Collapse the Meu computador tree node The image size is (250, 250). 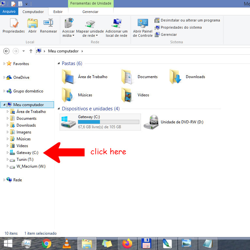(x=4, y=105)
